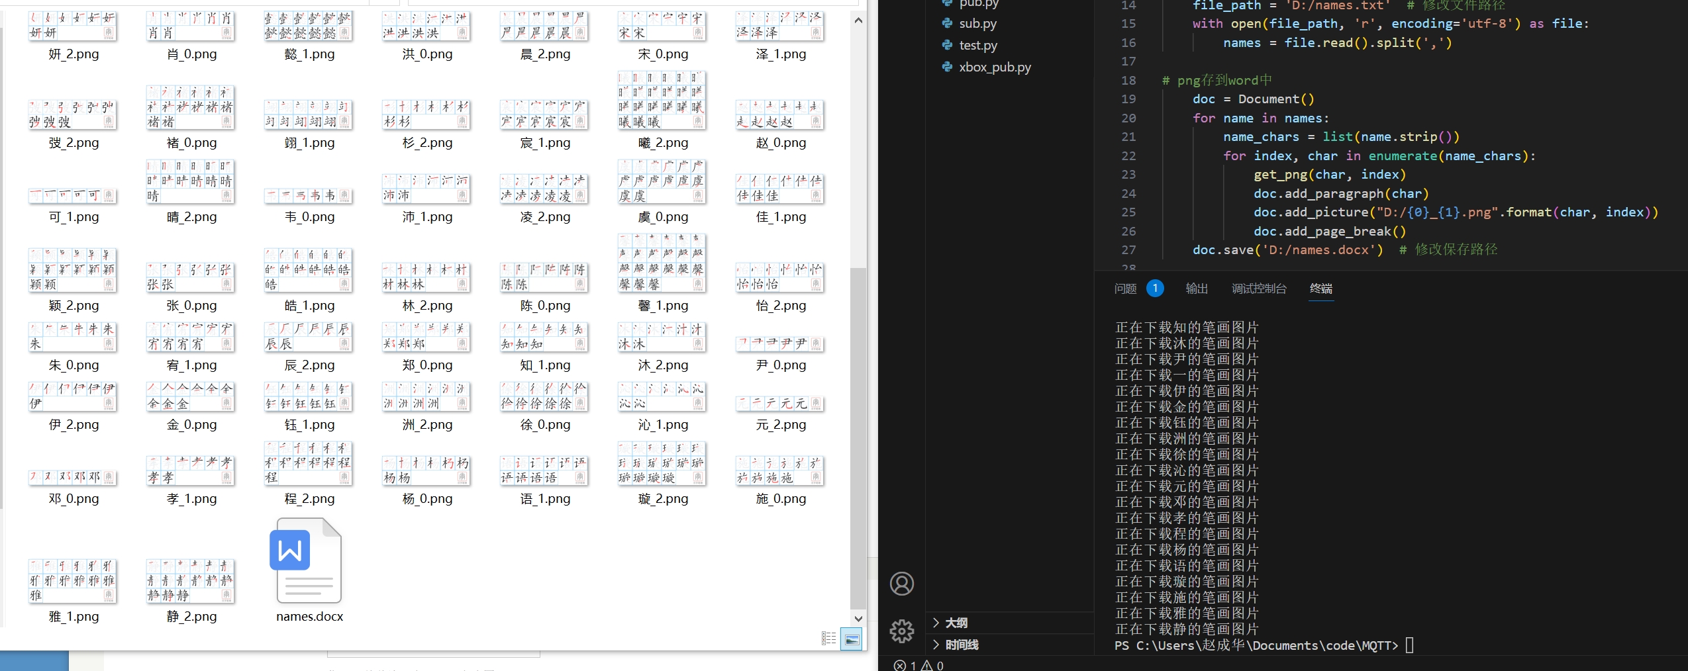Click the errors and warnings status indicator
Image resolution: width=1688 pixels, height=671 pixels.
[918, 665]
